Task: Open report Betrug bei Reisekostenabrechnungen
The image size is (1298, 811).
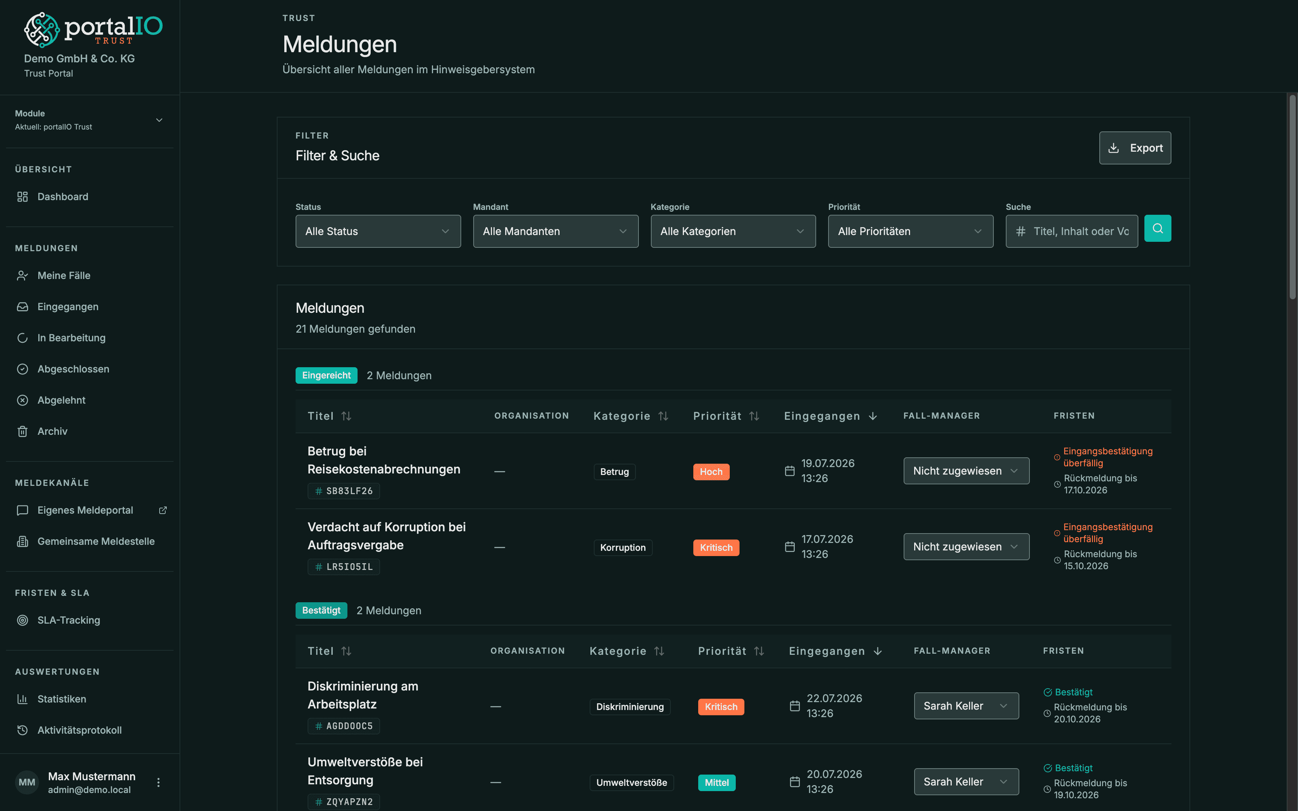Action: tap(383, 460)
